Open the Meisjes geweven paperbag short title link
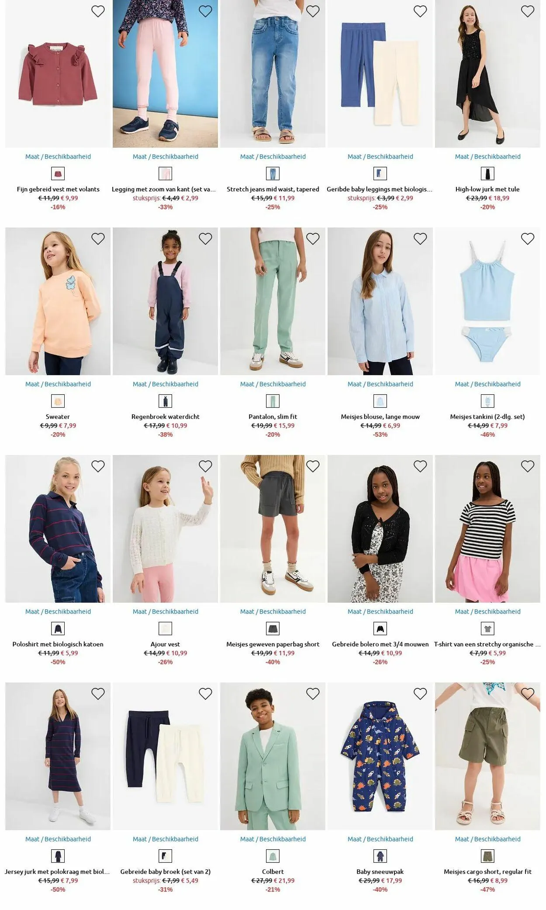The image size is (546, 910). point(273,644)
